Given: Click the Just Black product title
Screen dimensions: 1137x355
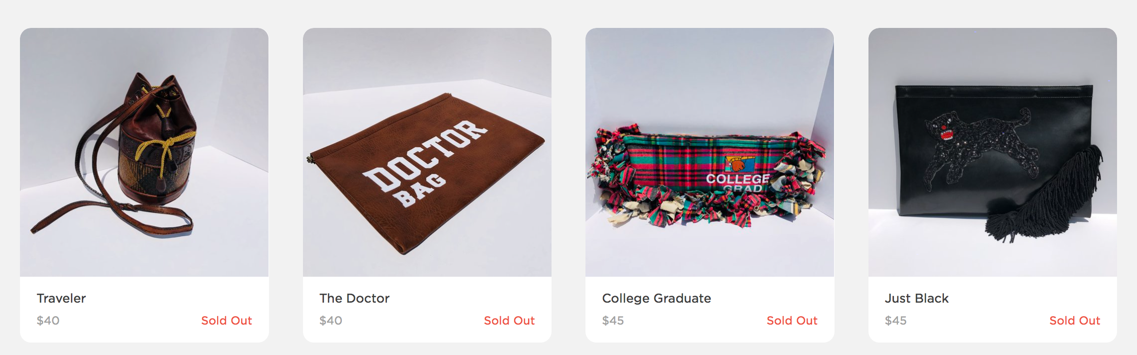Looking at the screenshot, I should click(x=916, y=298).
